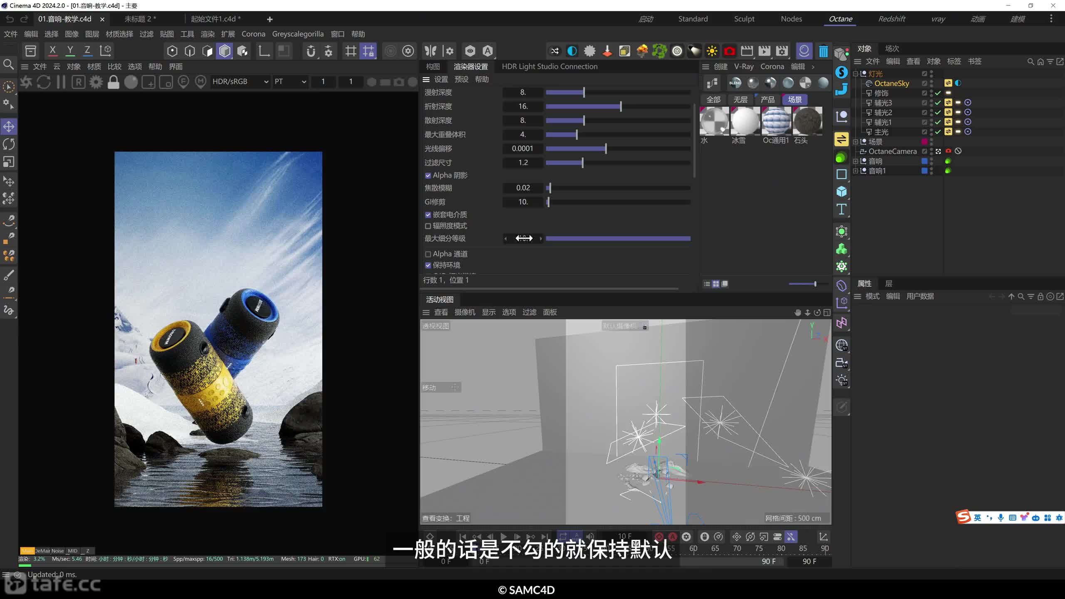Open the 渲染 menu in main menu bar
This screenshot has height=599, width=1065.
coord(208,34)
